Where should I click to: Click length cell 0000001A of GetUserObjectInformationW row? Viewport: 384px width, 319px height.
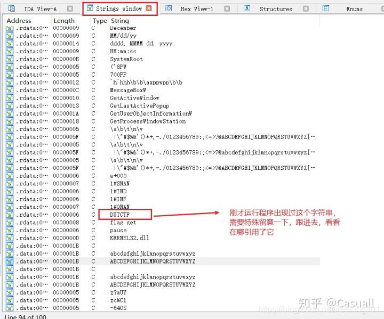[x=66, y=113]
